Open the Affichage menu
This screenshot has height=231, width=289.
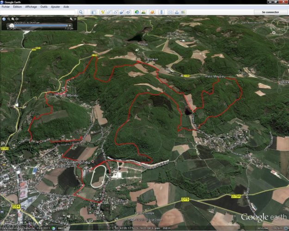(31, 7)
